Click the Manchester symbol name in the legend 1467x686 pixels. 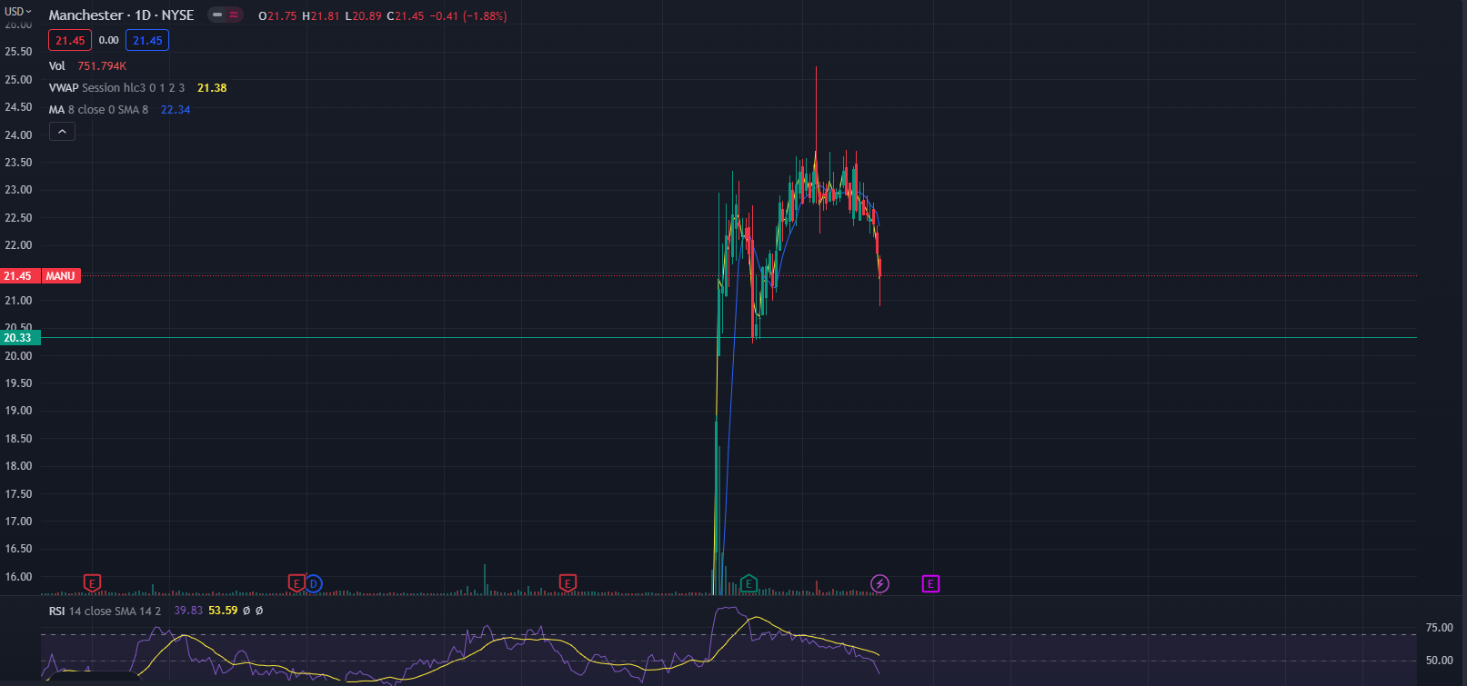pyautogui.click(x=85, y=15)
